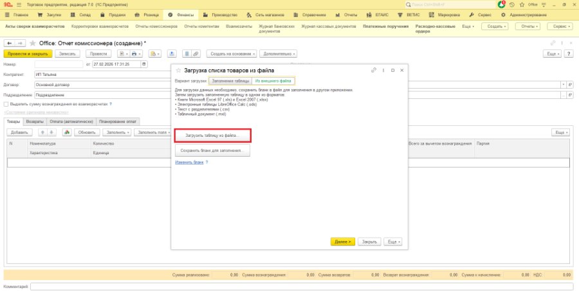Open the "Продажи" section menu
The width and height of the screenshot is (579, 291).
pyautogui.click(x=113, y=15)
